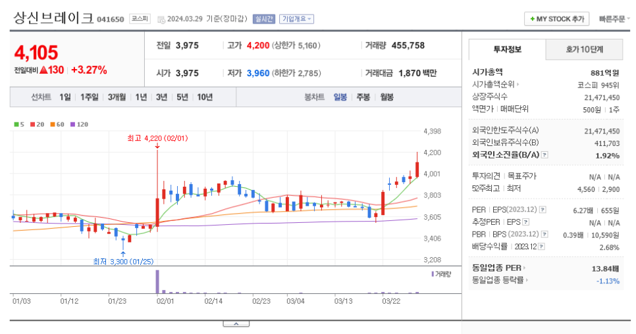Click the current price 4,105
The width and height of the screenshot is (636, 334).
click(36, 53)
